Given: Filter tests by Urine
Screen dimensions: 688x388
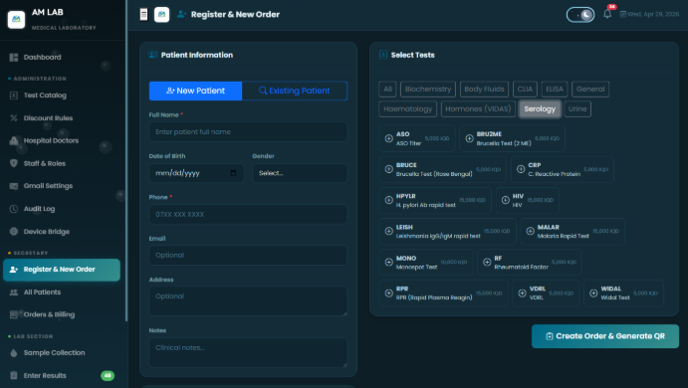Looking at the screenshot, I should coord(577,109).
